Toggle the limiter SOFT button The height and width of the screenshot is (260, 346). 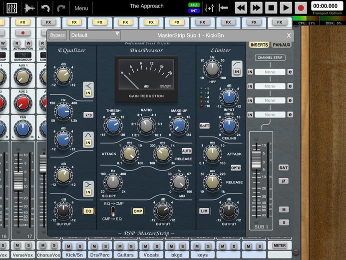pyautogui.click(x=204, y=125)
